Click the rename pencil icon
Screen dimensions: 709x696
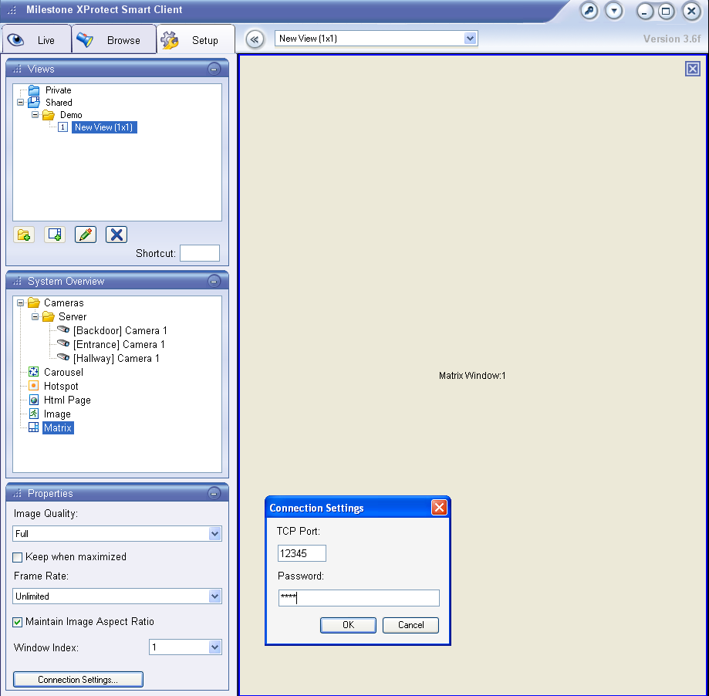(86, 235)
